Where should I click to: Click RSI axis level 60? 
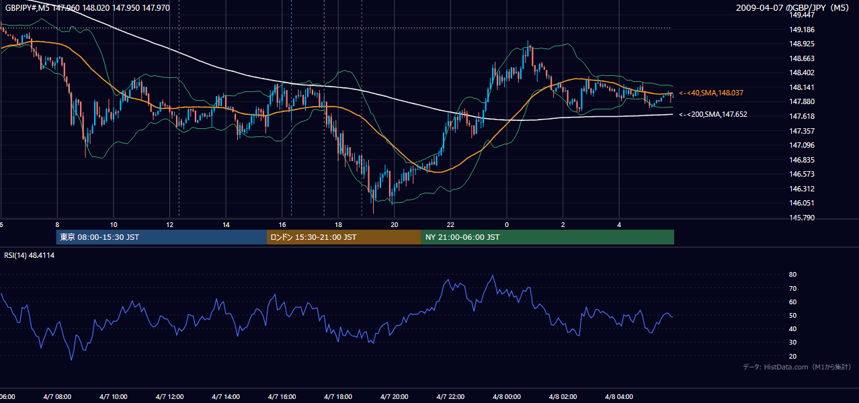coord(793,302)
